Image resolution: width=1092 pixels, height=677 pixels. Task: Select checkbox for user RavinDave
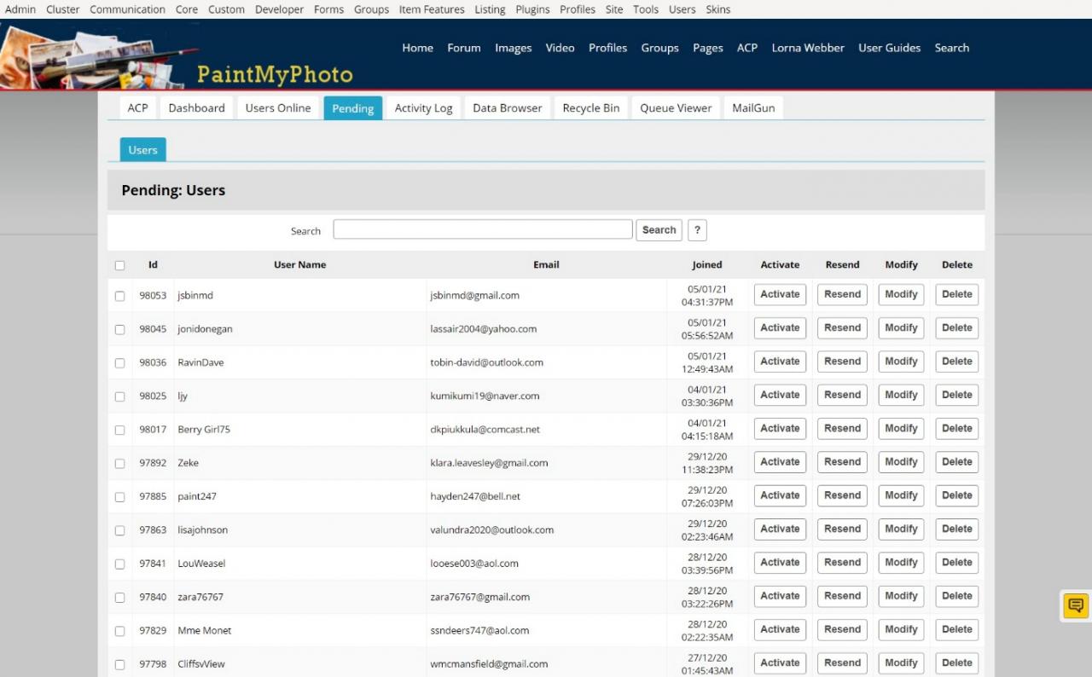pos(119,363)
